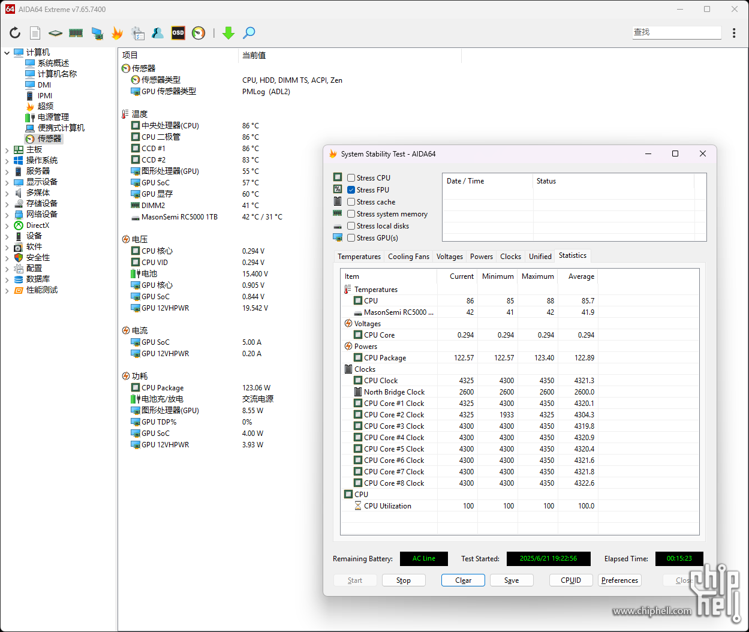Open the Voltages tab
This screenshot has height=632, width=749.
point(450,257)
